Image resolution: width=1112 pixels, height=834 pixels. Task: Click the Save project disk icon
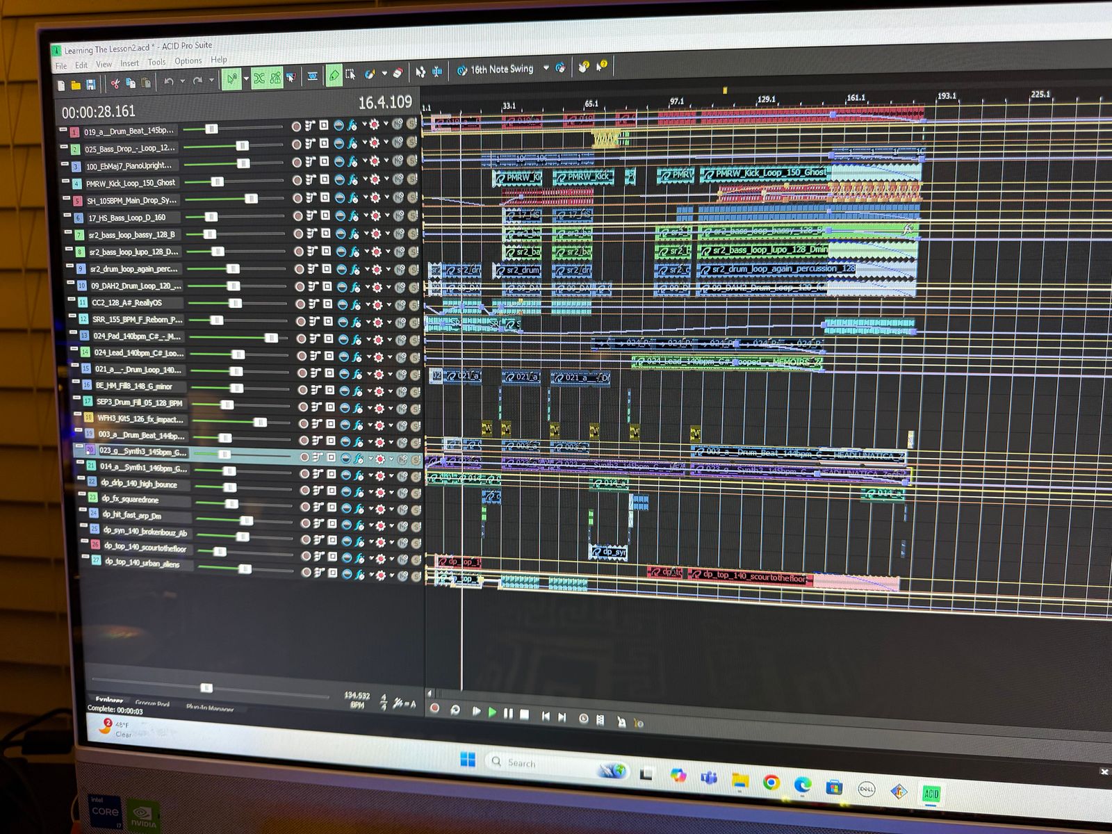[90, 85]
